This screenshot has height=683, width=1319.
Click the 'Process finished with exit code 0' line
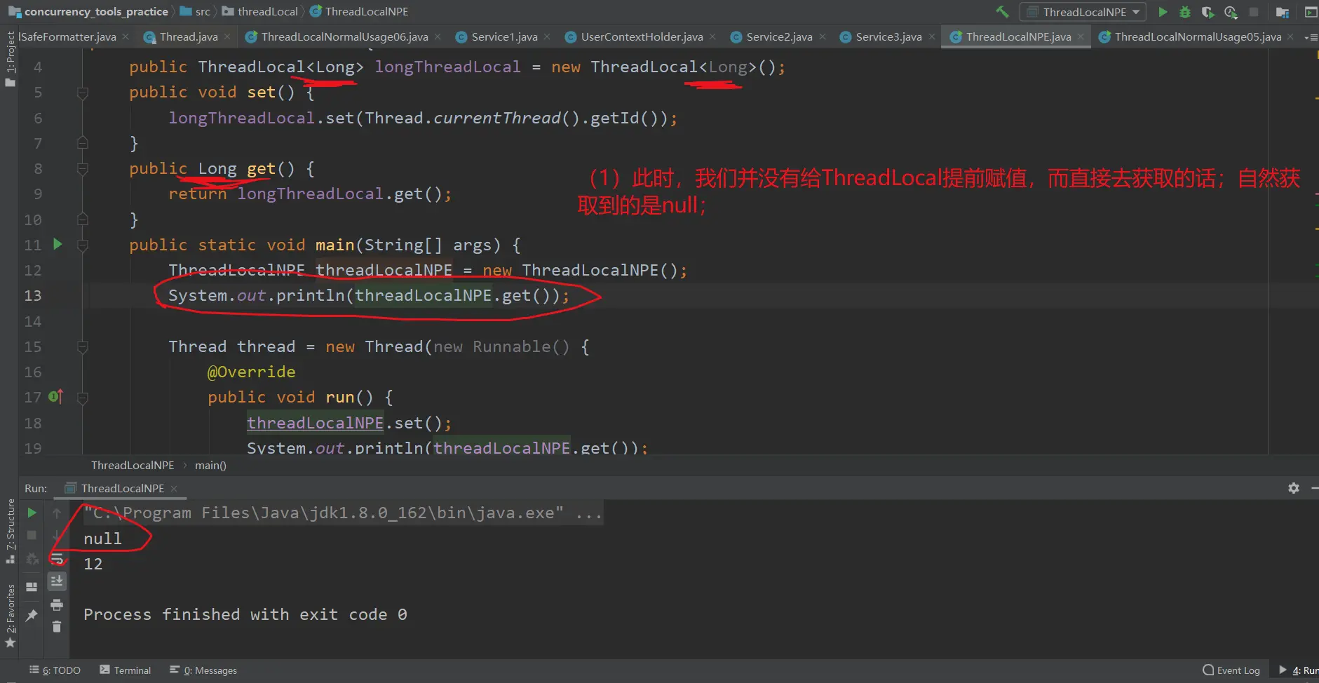[245, 614]
